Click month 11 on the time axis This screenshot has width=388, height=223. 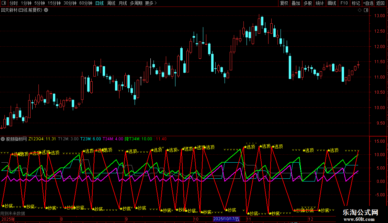point(249,219)
